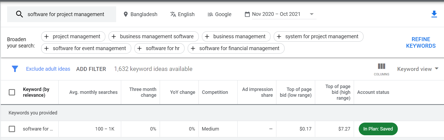Viewport: 444px width, 140px height.
Task: Expand the Nov 2020 – Oct 2021 date dropdown
Action: (312, 14)
